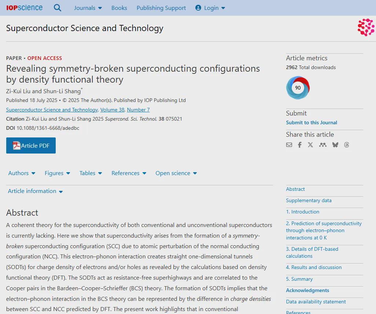Viewport: 376px width, 314px height.
Task: Click Submit to this Journal link
Action: tap(312, 122)
